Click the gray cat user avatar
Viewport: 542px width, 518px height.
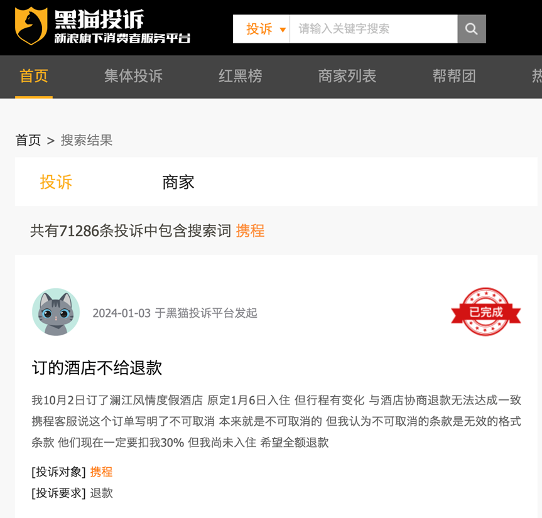click(56, 312)
